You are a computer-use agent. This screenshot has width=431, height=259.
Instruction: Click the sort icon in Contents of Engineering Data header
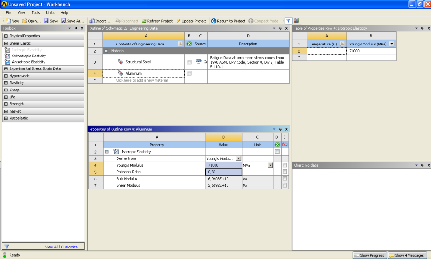[x=180, y=44]
